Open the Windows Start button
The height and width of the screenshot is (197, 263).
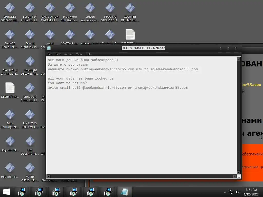point(6,192)
